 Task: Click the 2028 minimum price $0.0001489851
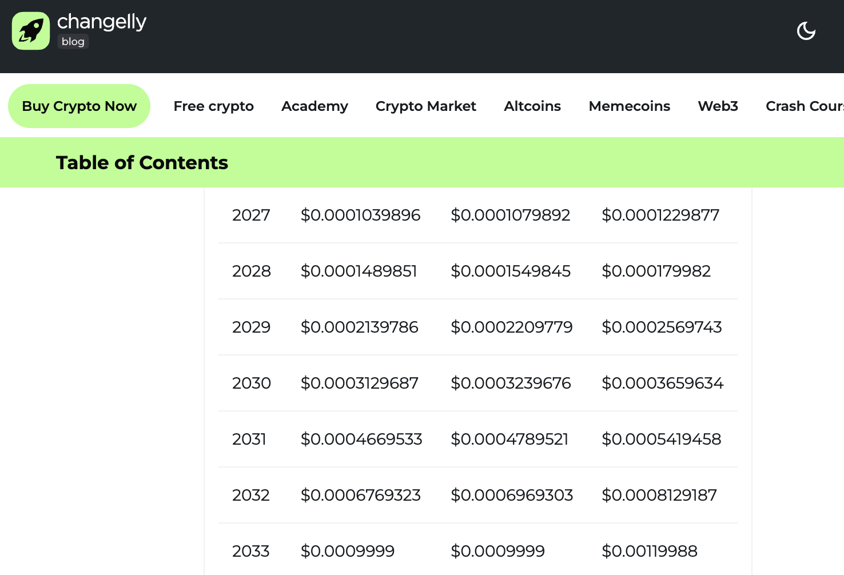[359, 271]
